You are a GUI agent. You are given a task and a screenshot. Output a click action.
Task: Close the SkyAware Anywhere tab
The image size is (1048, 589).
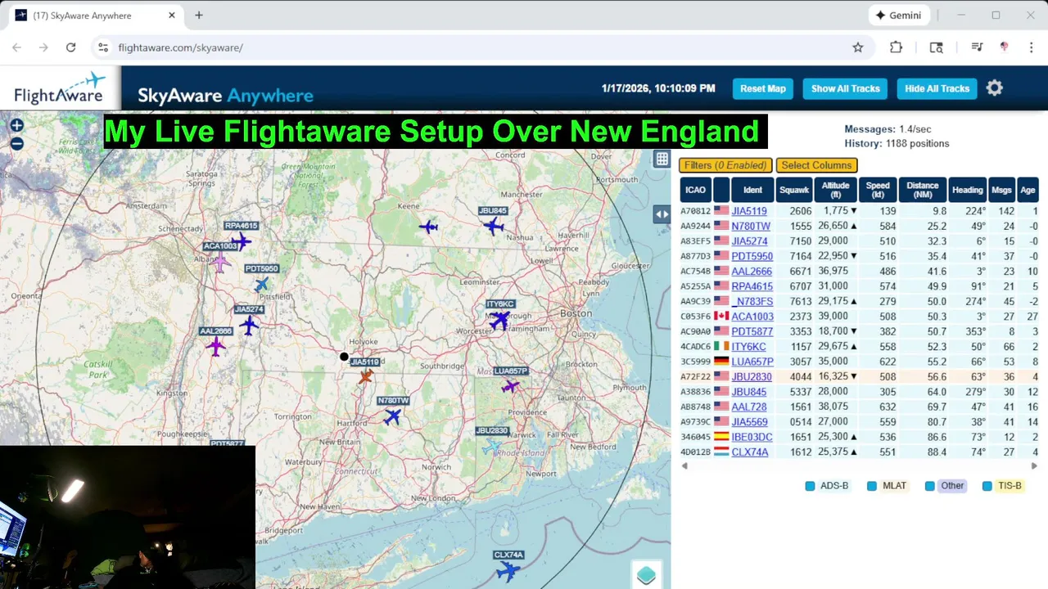(x=172, y=15)
